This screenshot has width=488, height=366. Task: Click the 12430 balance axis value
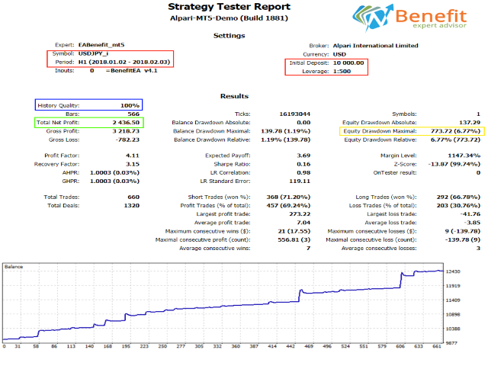coord(453,271)
